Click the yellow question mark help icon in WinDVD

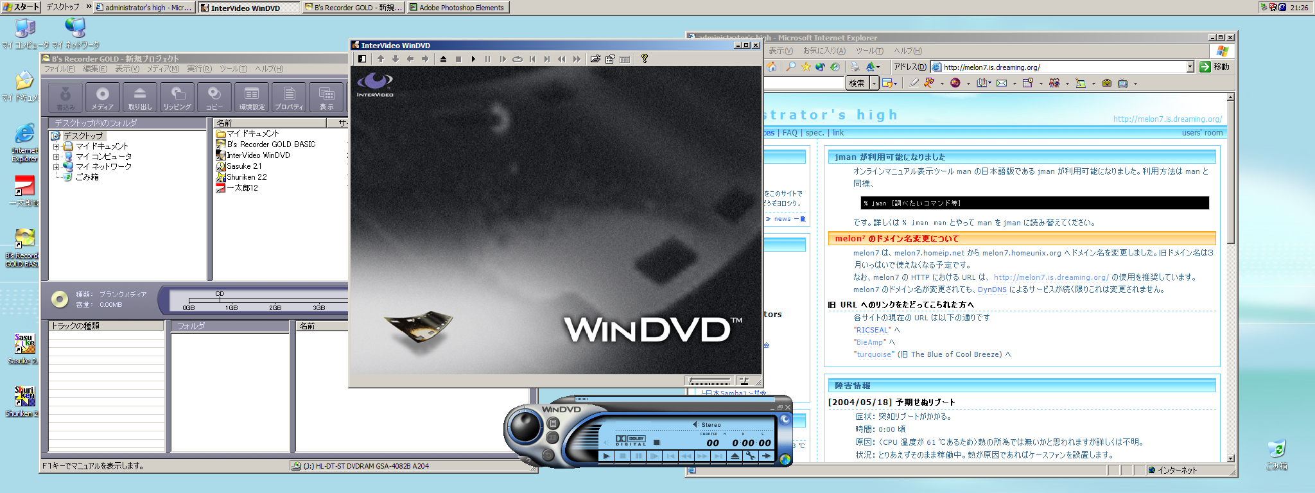tap(645, 58)
